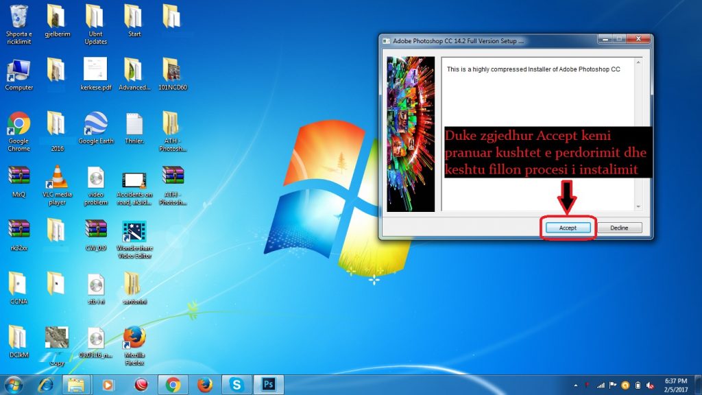Open Skype from the taskbar
Screen dimensions: 702x395
237,385
